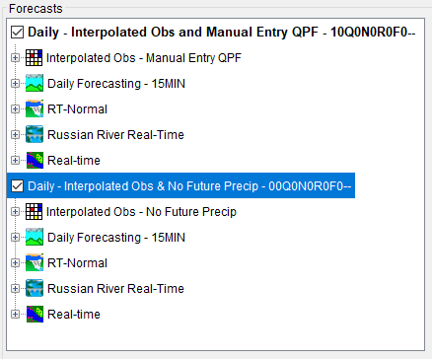
Task: Click the river map icon of last Real-time
Action: coord(35,314)
